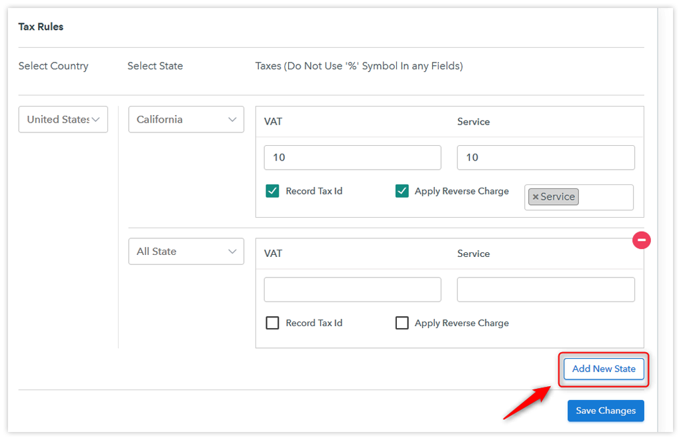
Task: Click the empty VAT field for All State
Action: pyautogui.click(x=352, y=289)
